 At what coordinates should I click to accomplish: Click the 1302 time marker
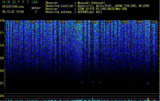[x=33, y=22]
